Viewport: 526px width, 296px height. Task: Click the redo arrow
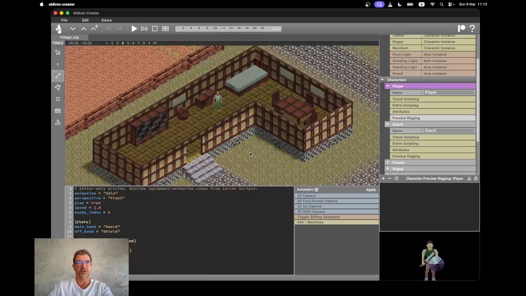(x=119, y=29)
